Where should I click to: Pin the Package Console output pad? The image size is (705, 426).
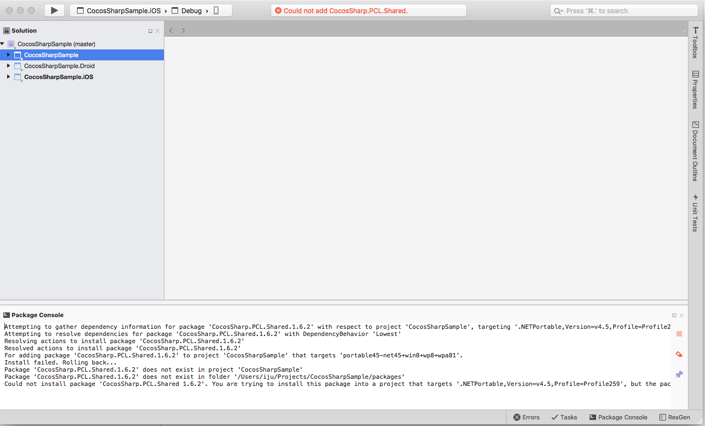tap(679, 374)
